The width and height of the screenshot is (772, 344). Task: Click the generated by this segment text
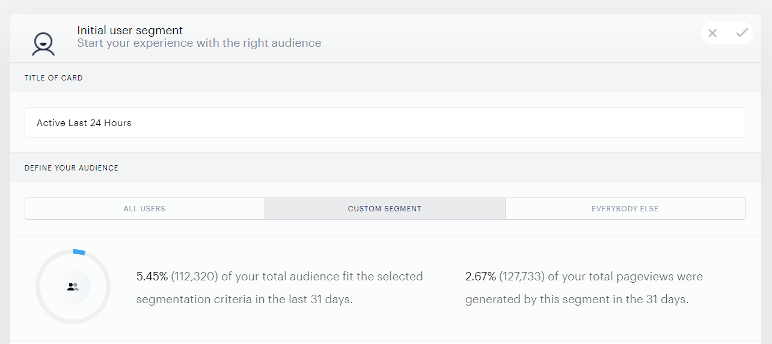point(577,299)
